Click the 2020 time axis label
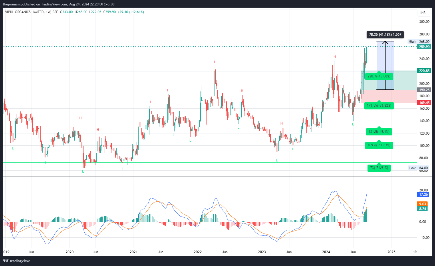 [x=69, y=252]
